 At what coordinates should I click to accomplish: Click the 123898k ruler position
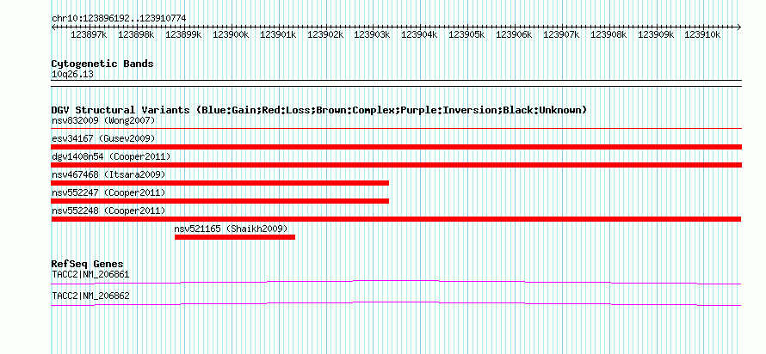(136, 35)
